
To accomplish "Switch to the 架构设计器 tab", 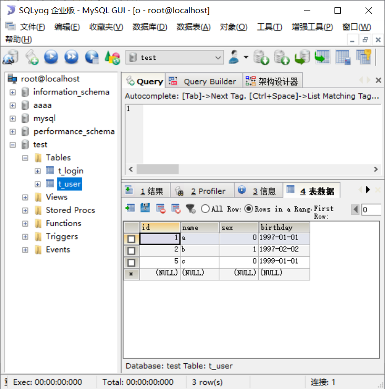I will point(272,81).
